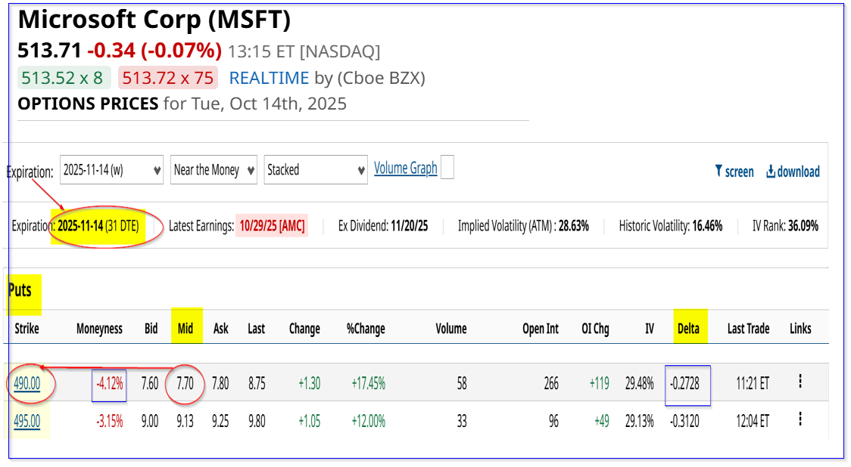
Task: Open the Stacked view dropdown
Action: click(316, 170)
